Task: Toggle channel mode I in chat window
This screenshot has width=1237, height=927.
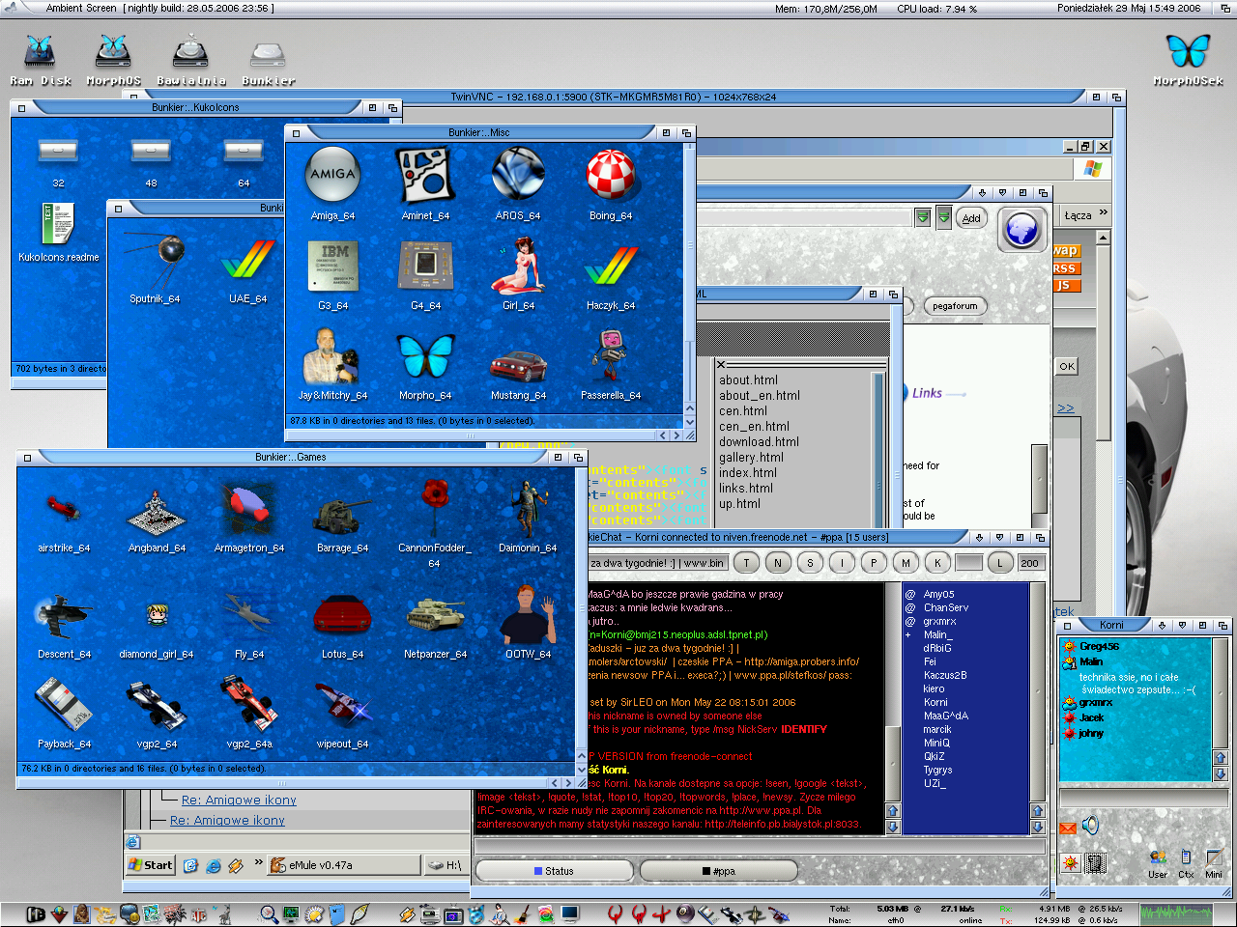Action: (842, 563)
